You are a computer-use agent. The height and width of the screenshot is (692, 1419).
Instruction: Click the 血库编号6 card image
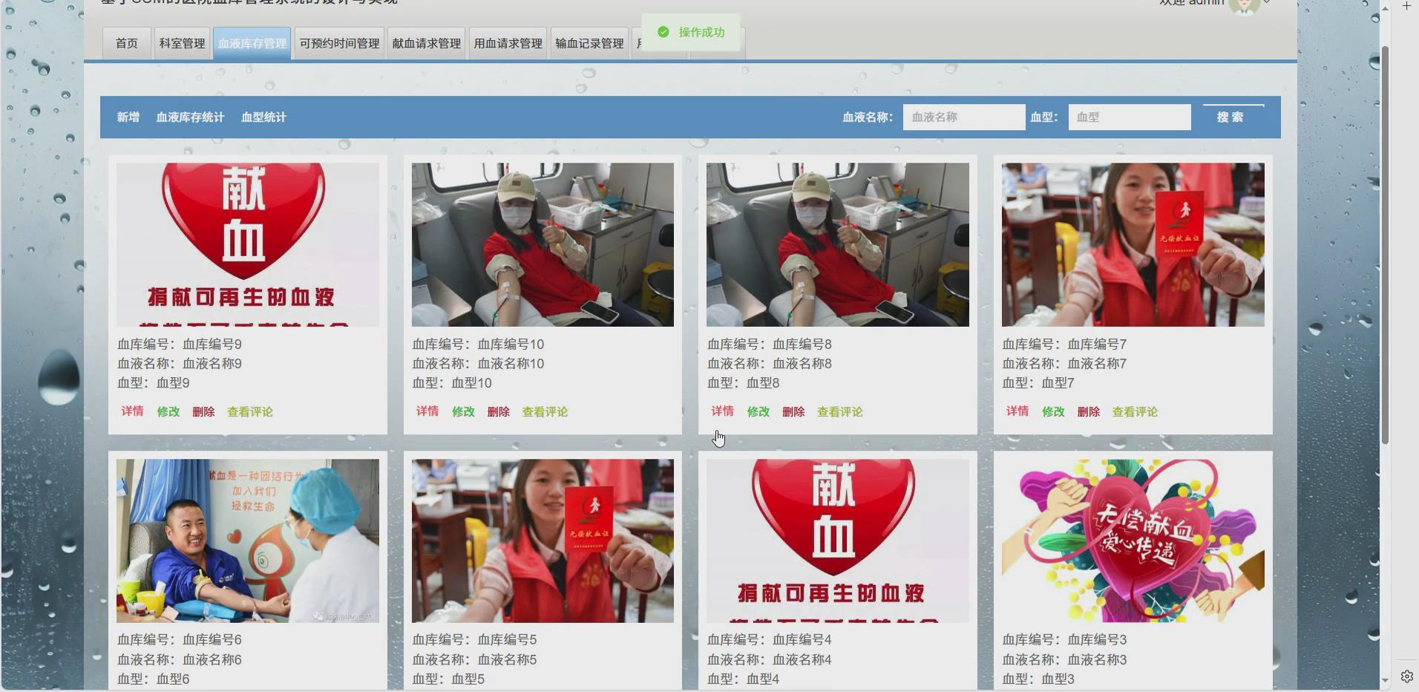pyautogui.click(x=248, y=541)
